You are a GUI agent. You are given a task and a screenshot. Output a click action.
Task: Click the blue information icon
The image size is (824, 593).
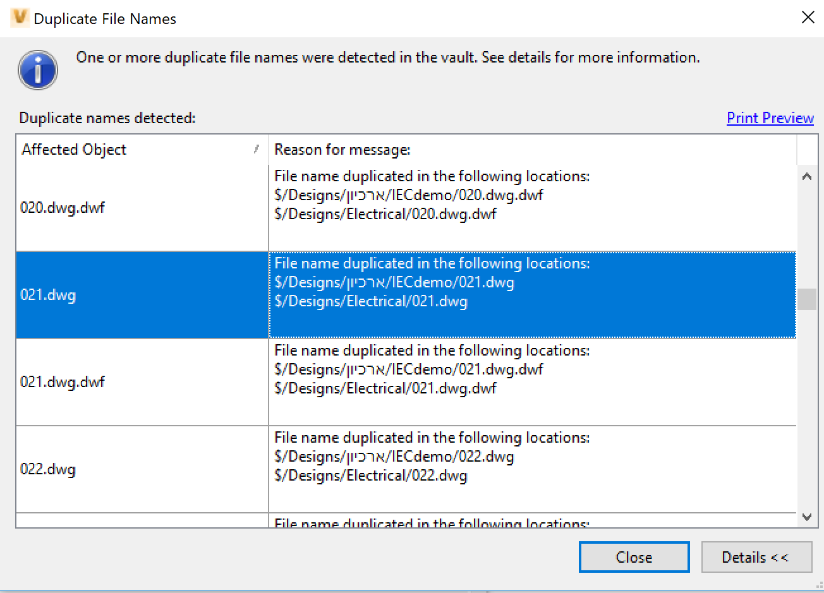pyautogui.click(x=38, y=70)
